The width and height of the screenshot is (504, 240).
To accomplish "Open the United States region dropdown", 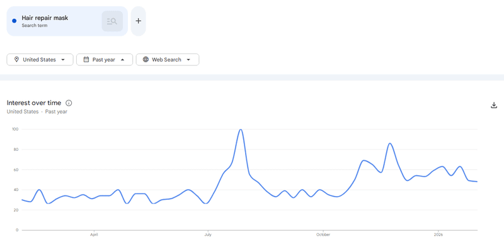I will (40, 60).
